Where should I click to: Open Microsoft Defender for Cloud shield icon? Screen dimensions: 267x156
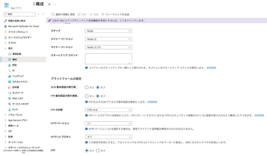(x=5, y=26)
